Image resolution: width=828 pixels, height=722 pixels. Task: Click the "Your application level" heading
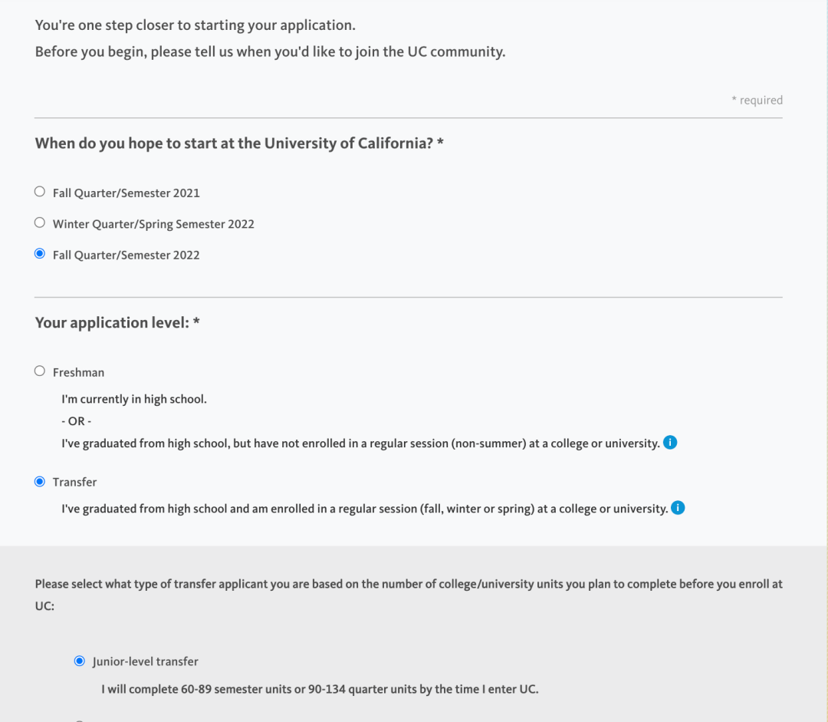pos(117,323)
